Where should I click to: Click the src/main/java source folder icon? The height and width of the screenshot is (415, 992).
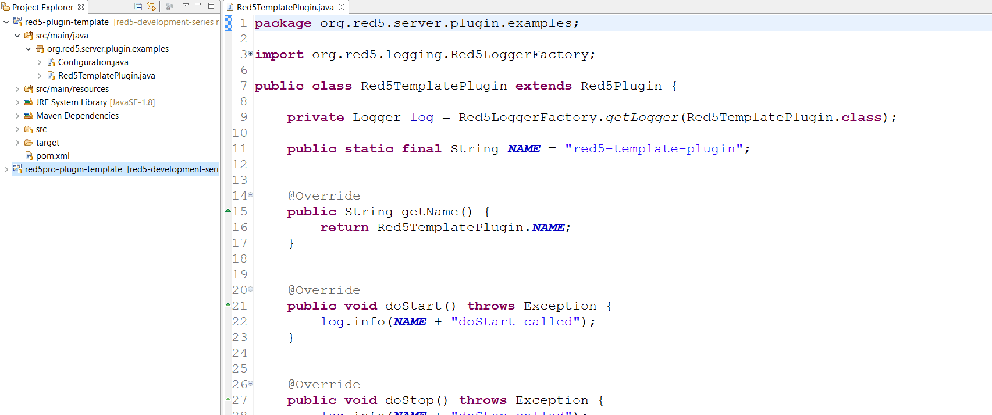pos(29,36)
